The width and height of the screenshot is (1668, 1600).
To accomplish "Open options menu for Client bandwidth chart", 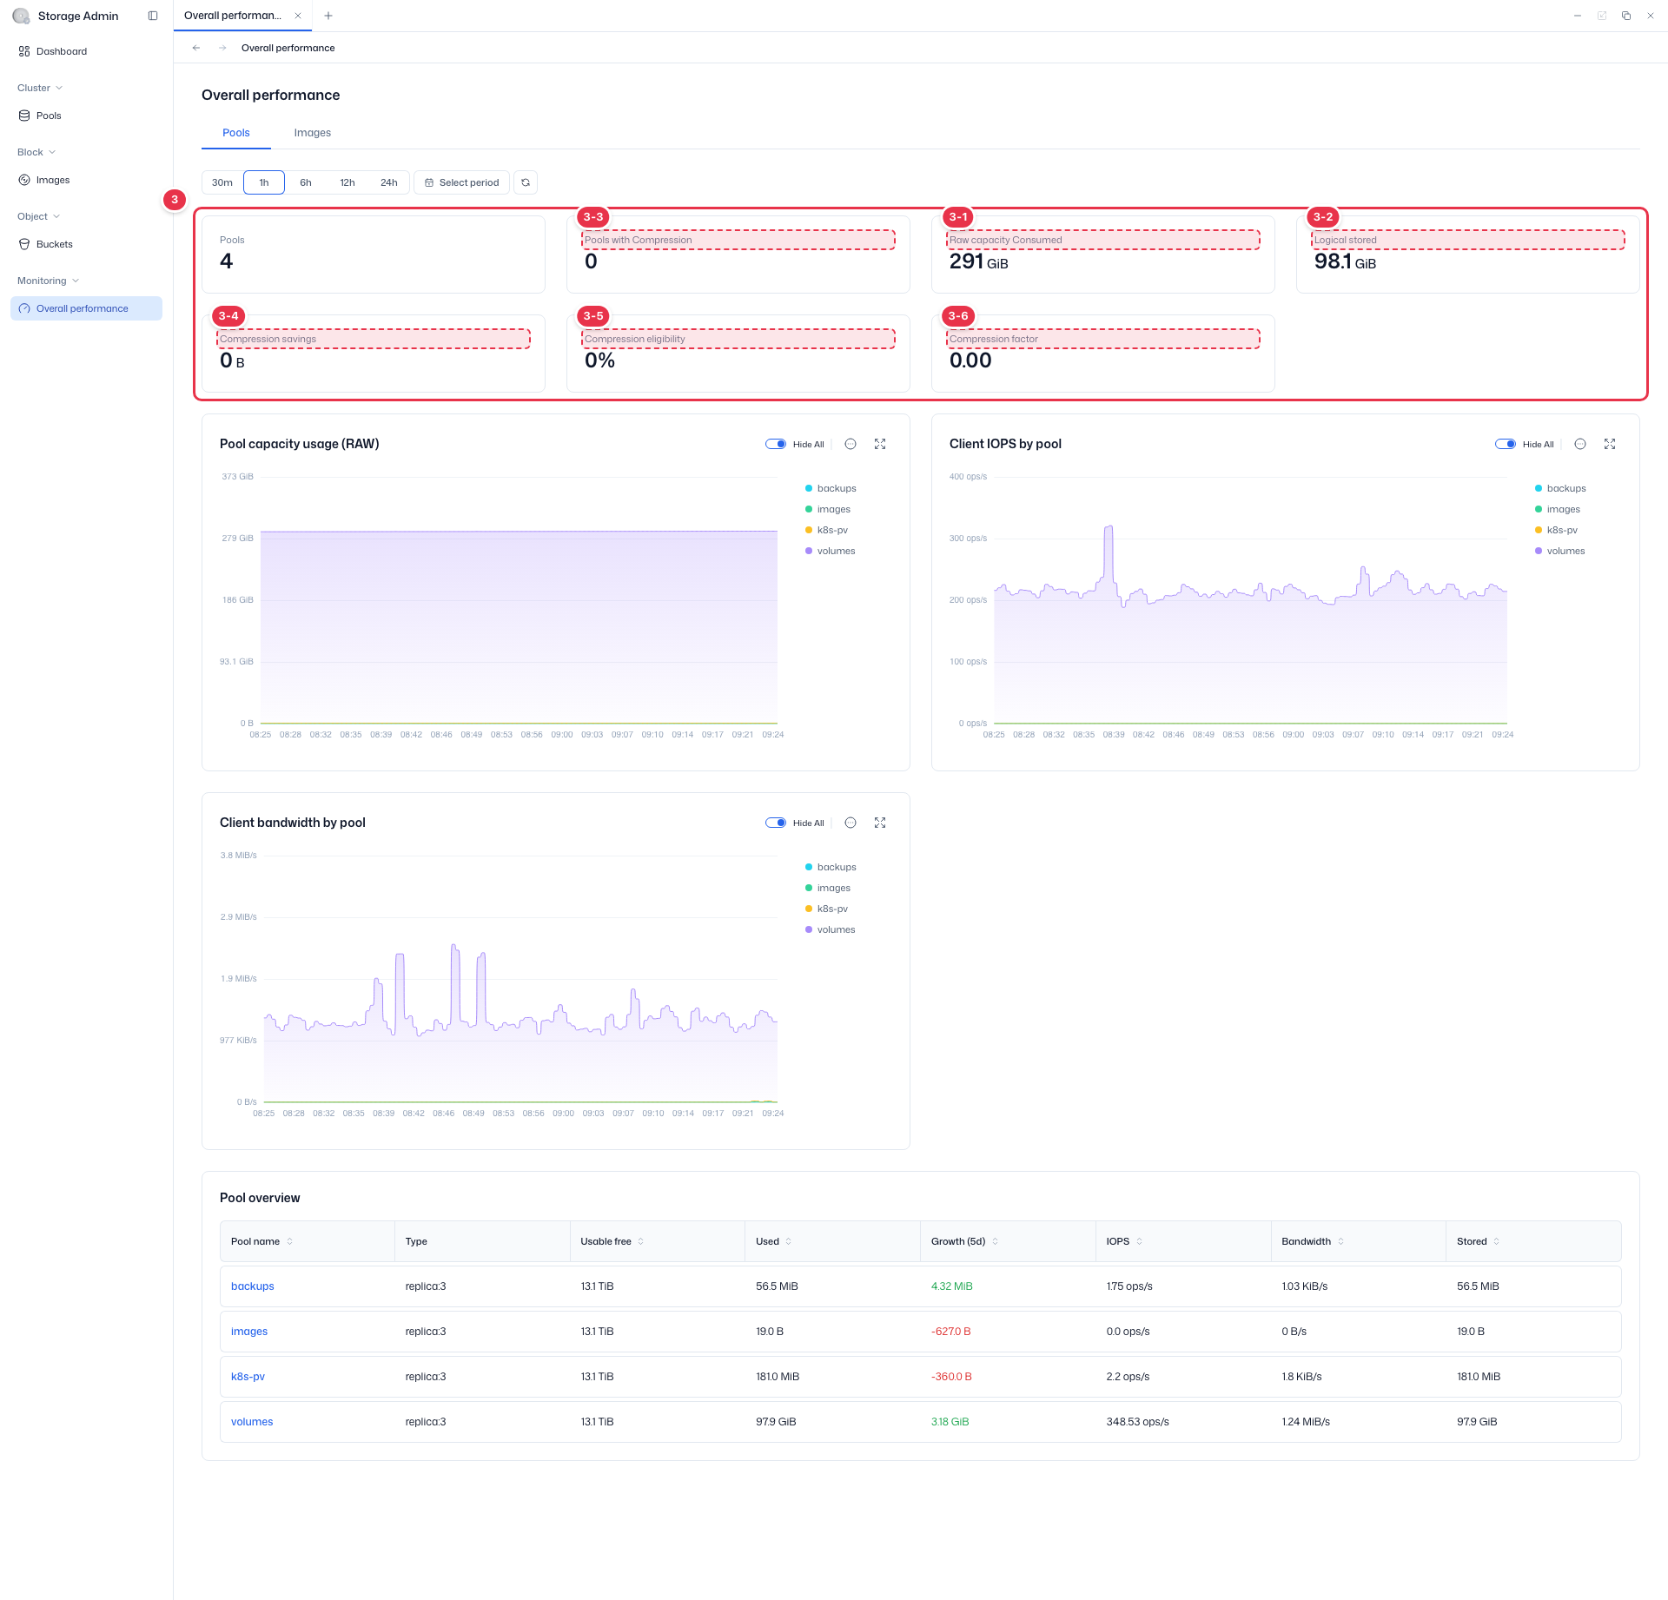I will pos(851,823).
